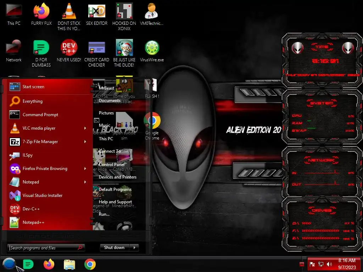
Task: Select the BE JUST LIKE THE DUDE! icon
Action: [124, 53]
